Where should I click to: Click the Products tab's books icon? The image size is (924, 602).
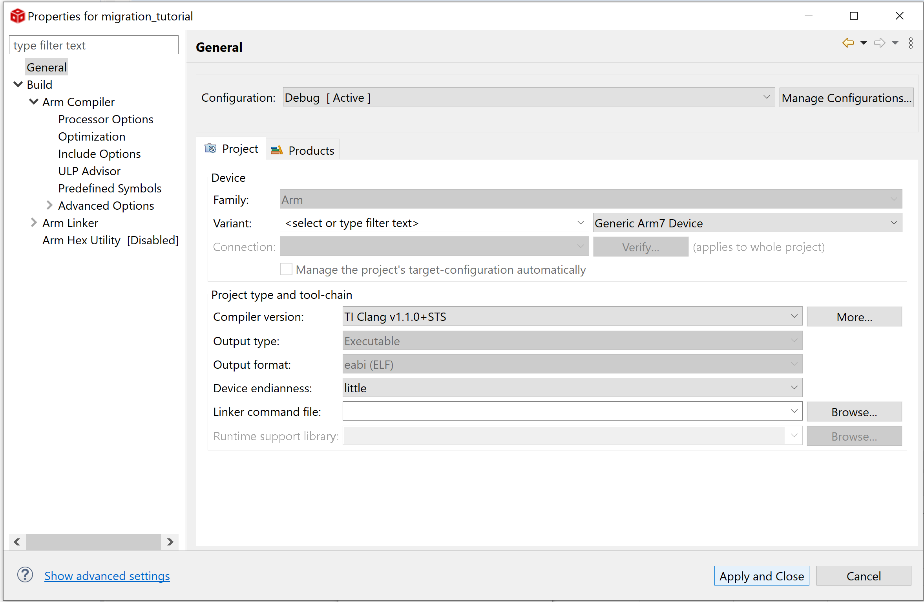pyautogui.click(x=276, y=150)
